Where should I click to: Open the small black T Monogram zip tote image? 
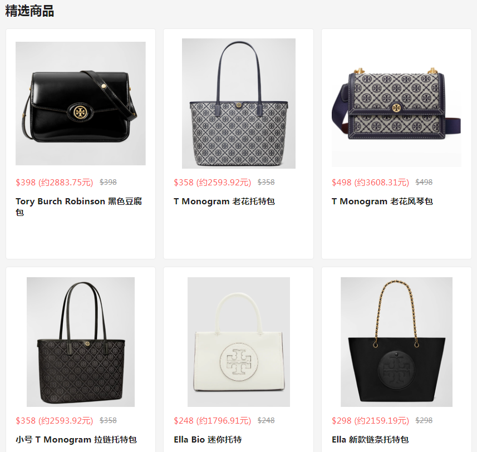pyautogui.click(x=81, y=342)
